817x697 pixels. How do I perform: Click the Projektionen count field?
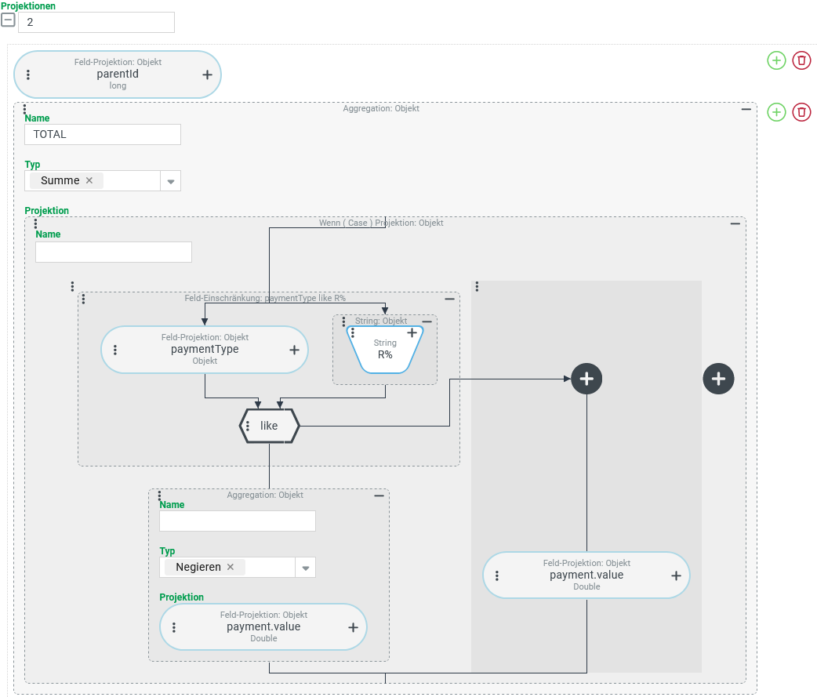pos(96,22)
